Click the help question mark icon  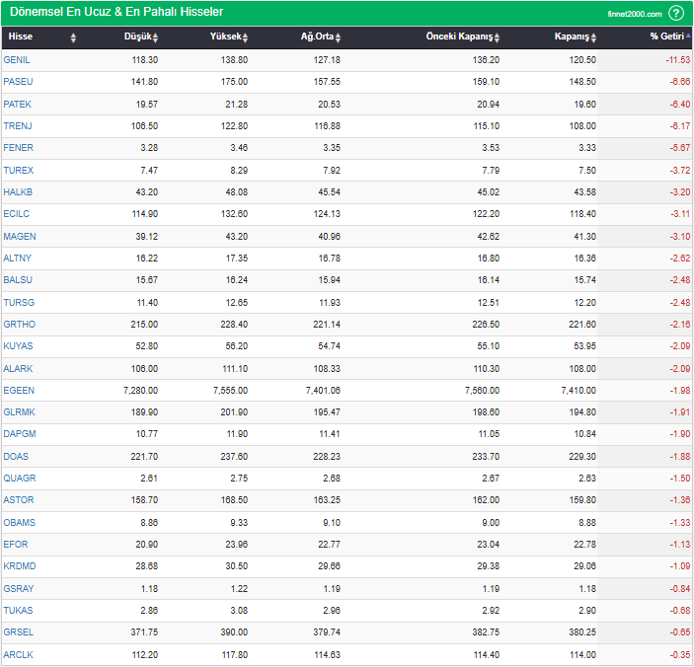[x=676, y=13]
